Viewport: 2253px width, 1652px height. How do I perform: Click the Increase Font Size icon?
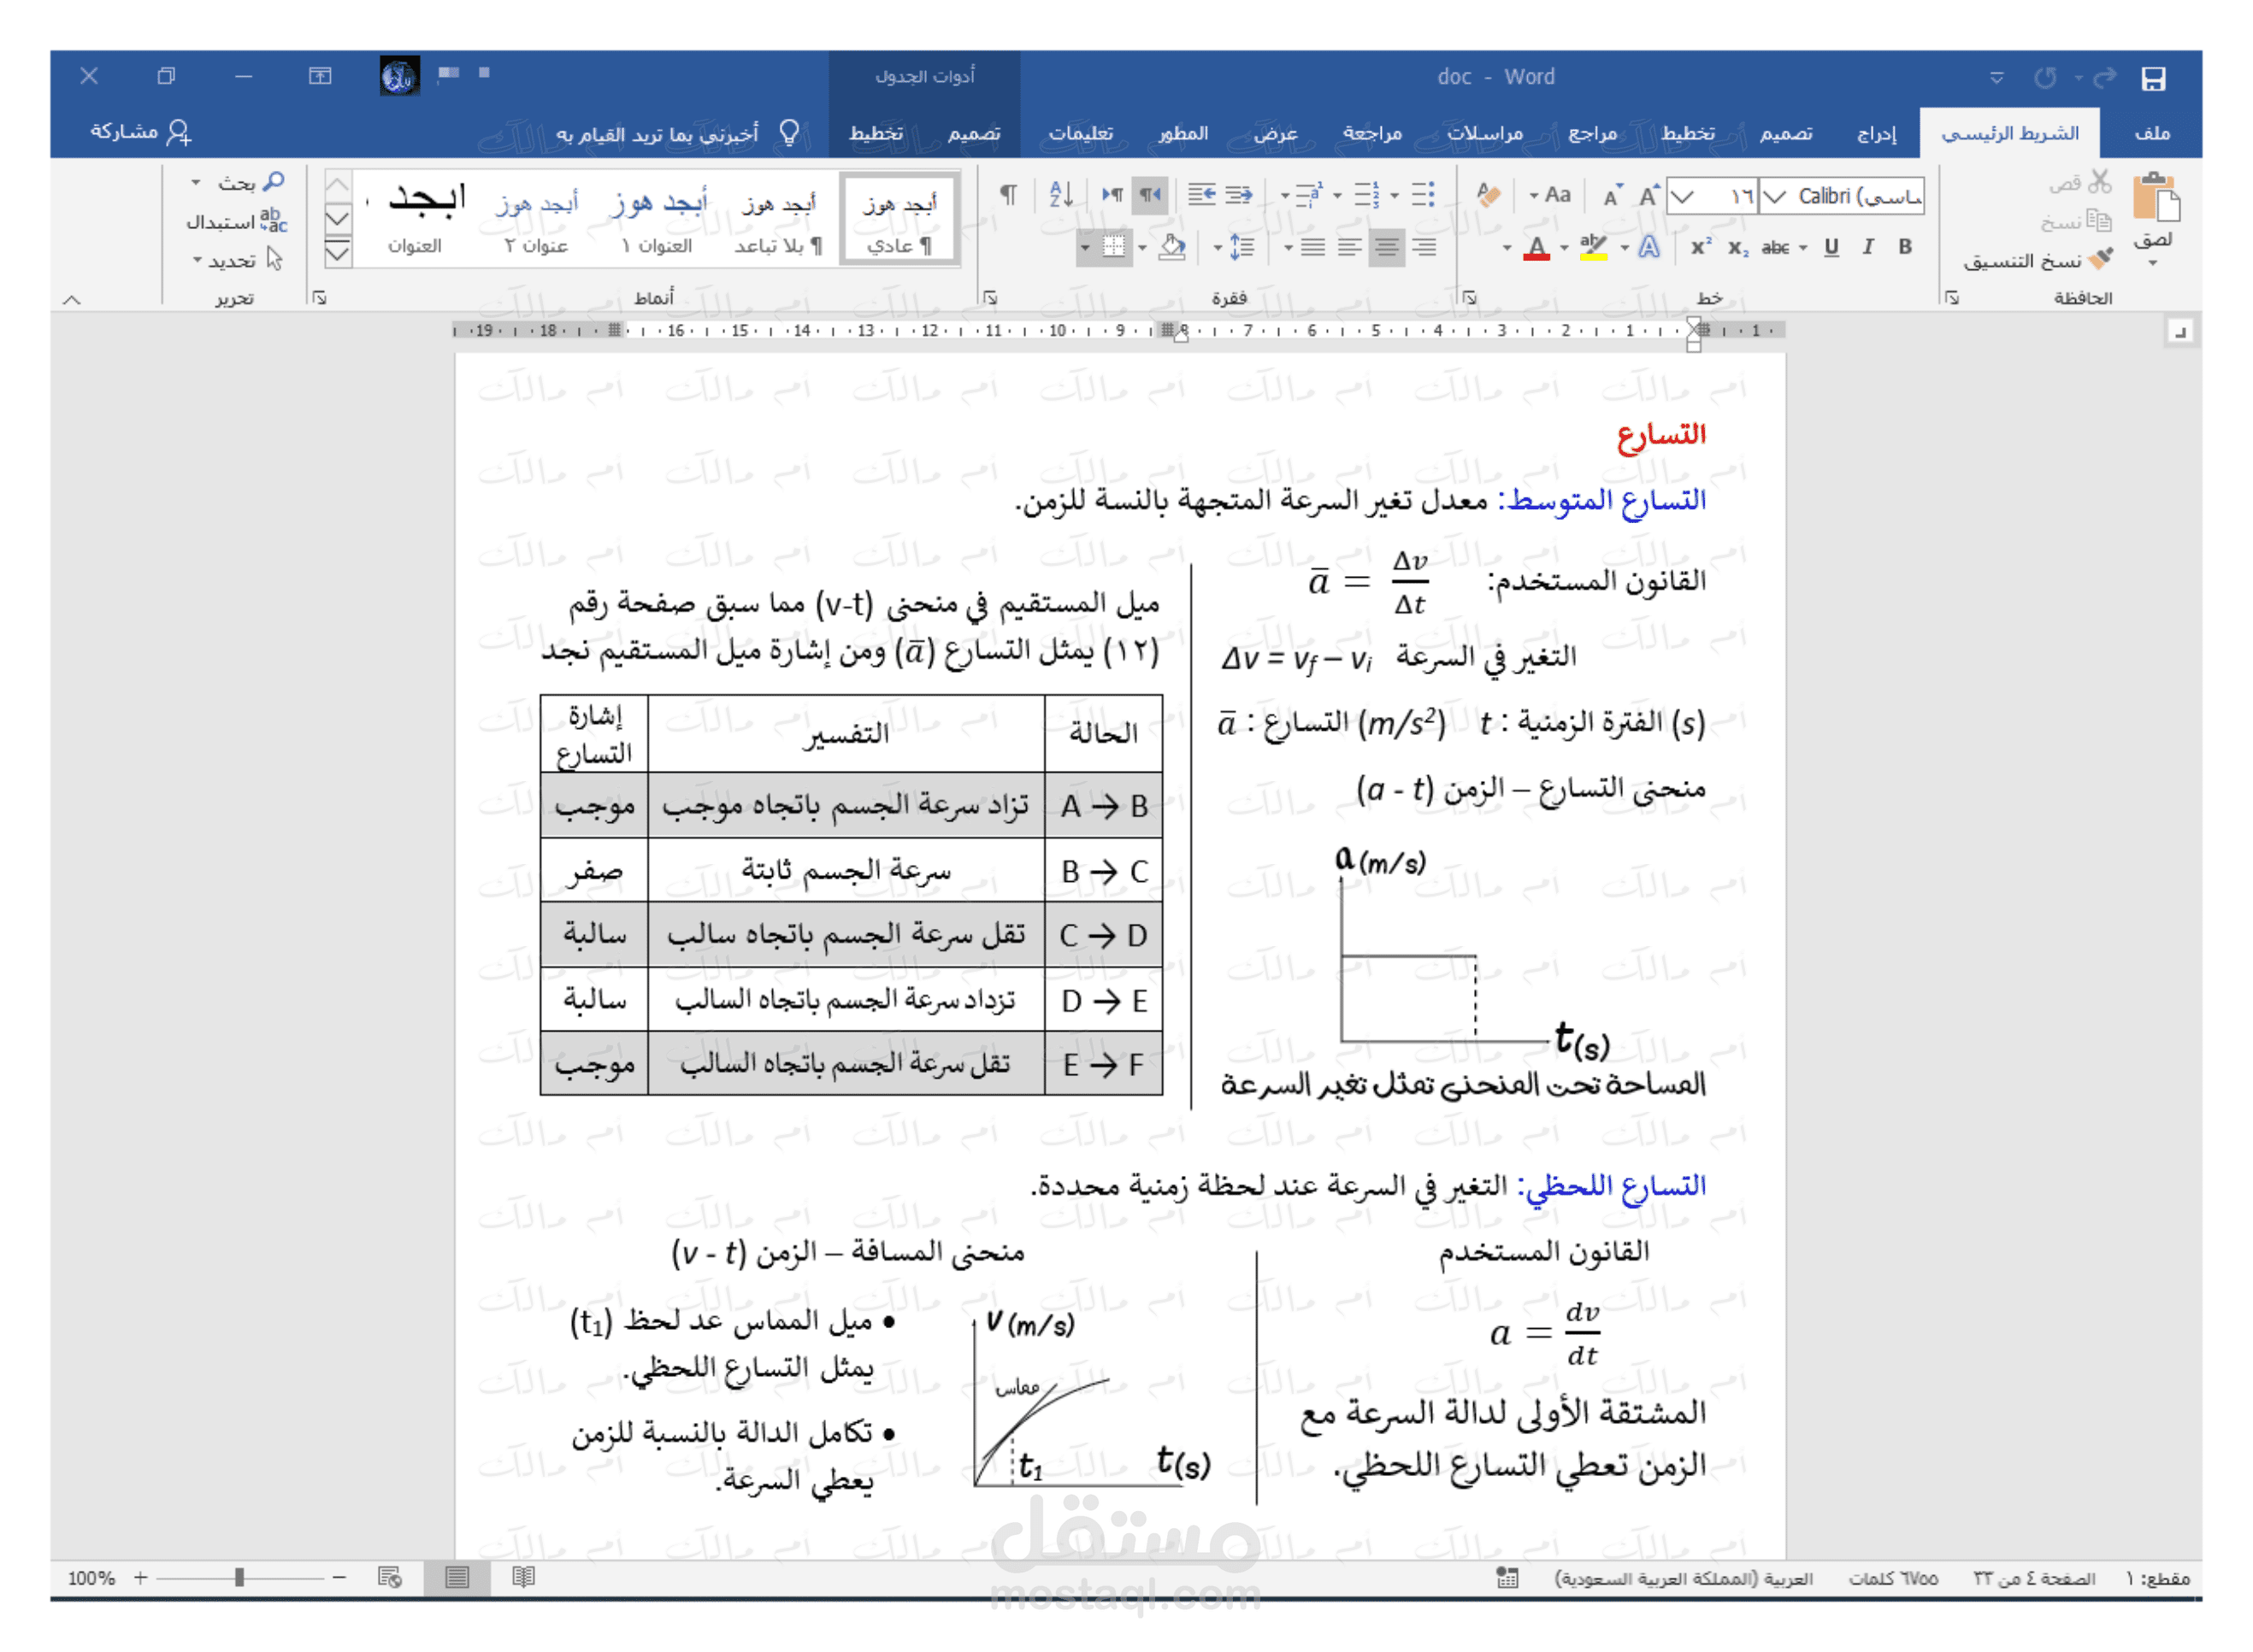pyautogui.click(x=1648, y=195)
